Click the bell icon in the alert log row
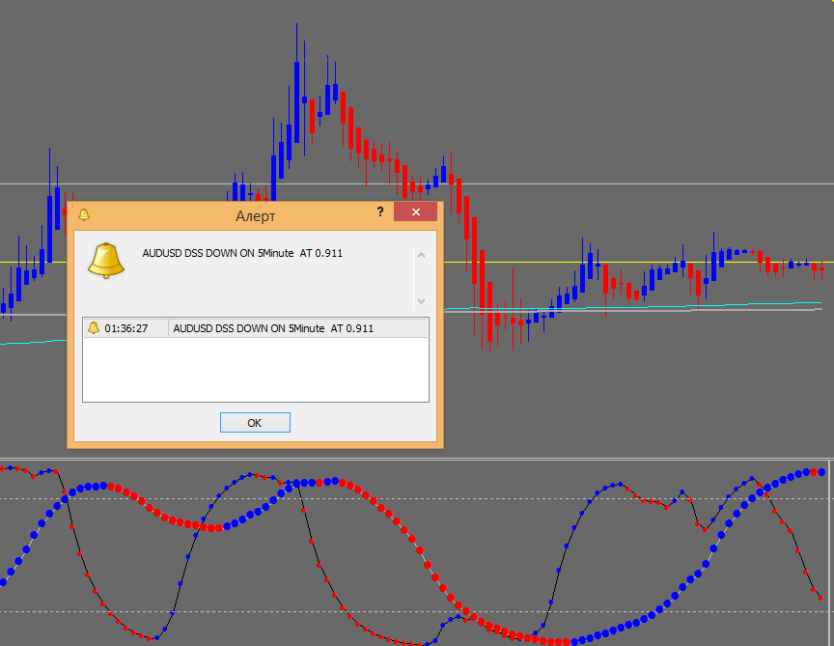This screenshot has height=646, width=834. pos(94,327)
